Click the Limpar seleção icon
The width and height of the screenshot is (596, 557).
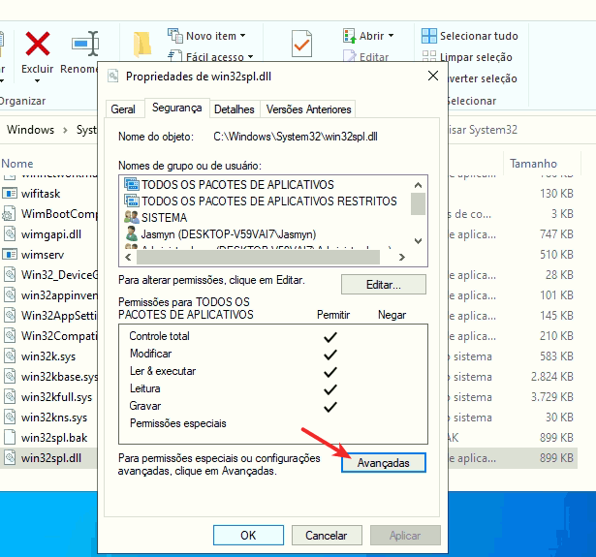[429, 56]
